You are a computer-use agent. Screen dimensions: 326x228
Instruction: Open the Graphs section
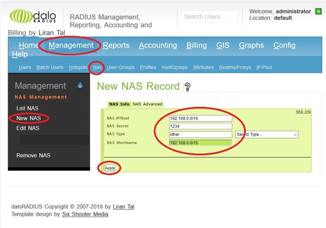point(251,45)
